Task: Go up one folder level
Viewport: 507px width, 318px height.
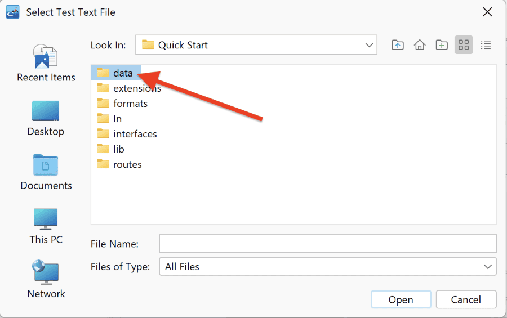Action: pyautogui.click(x=397, y=45)
